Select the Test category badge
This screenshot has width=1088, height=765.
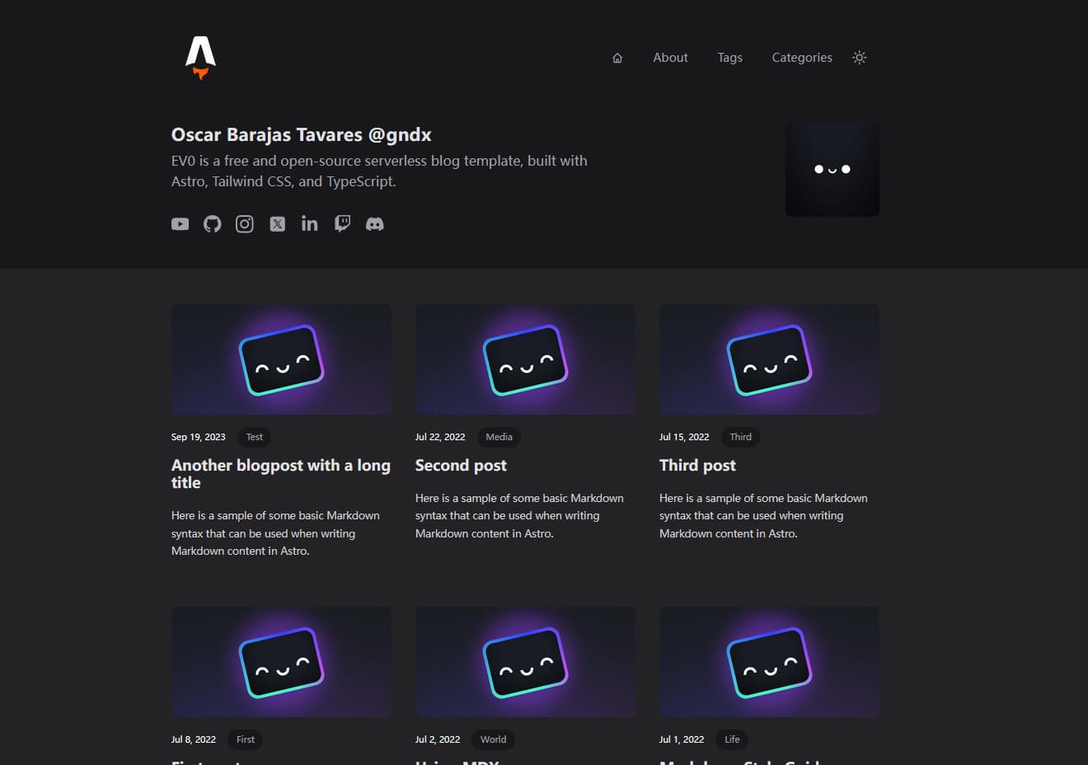[x=254, y=437]
